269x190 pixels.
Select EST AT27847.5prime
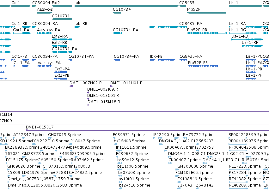tap(19, 138)
